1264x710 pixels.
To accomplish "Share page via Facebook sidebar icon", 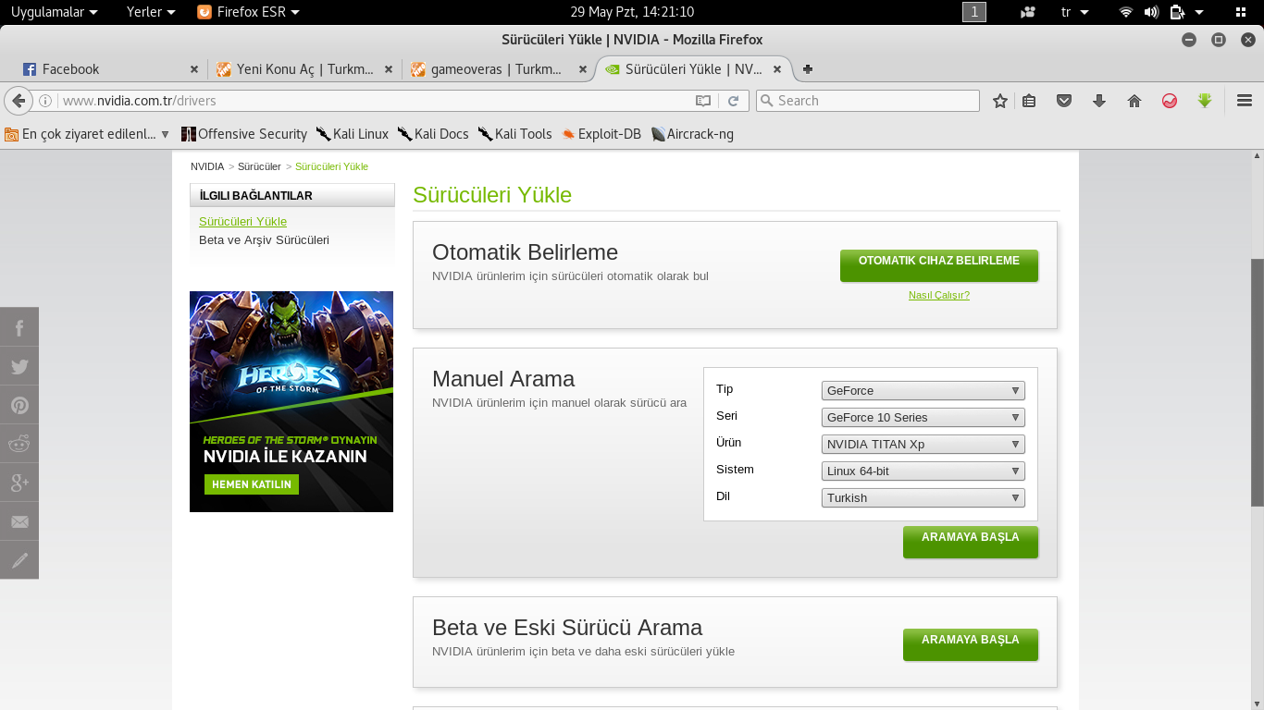I will 19,327.
